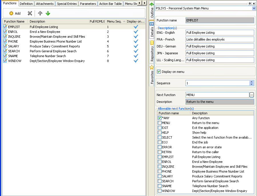Click the FRA - French description field
257x196 pixels.
click(x=220, y=39)
